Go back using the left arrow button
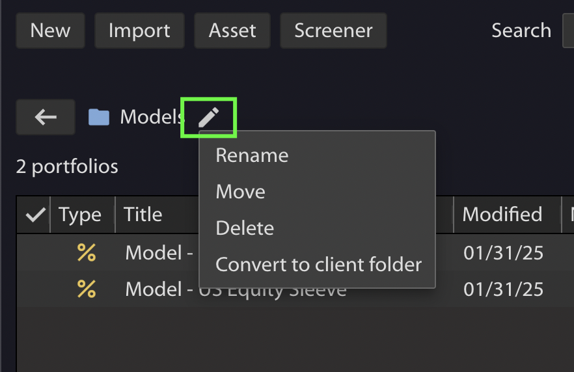Viewport: 574px width, 372px height. click(46, 117)
